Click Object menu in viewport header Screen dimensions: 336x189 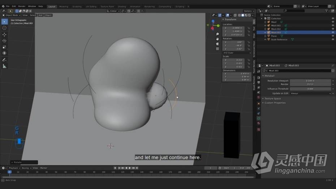point(48,15)
